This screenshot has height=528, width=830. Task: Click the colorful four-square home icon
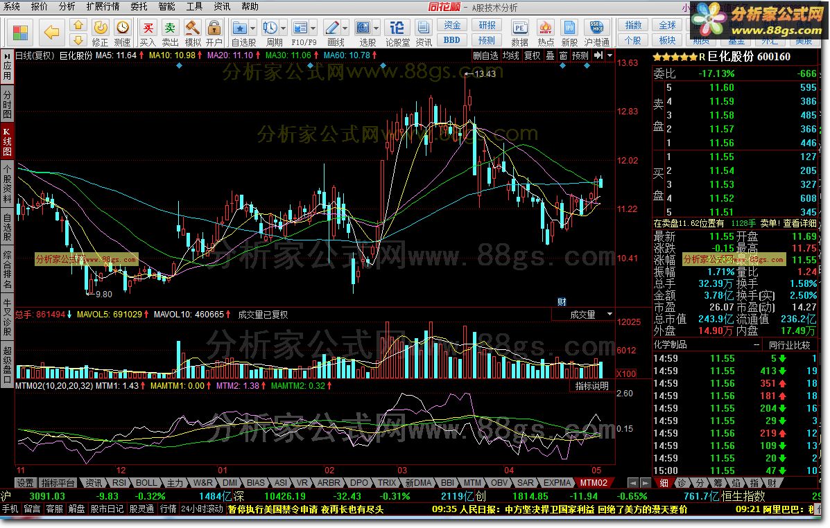coord(20,33)
